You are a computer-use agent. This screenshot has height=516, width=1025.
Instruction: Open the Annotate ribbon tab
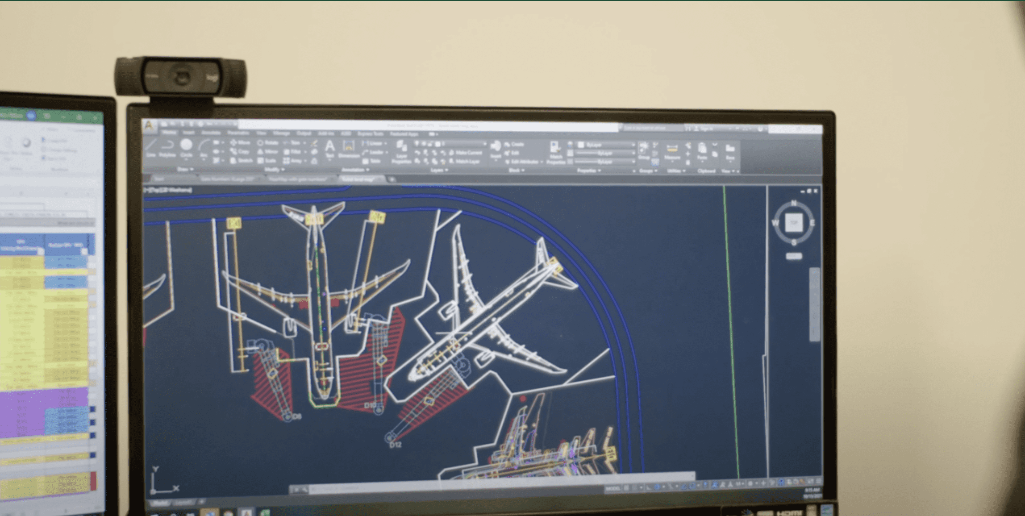(x=211, y=133)
